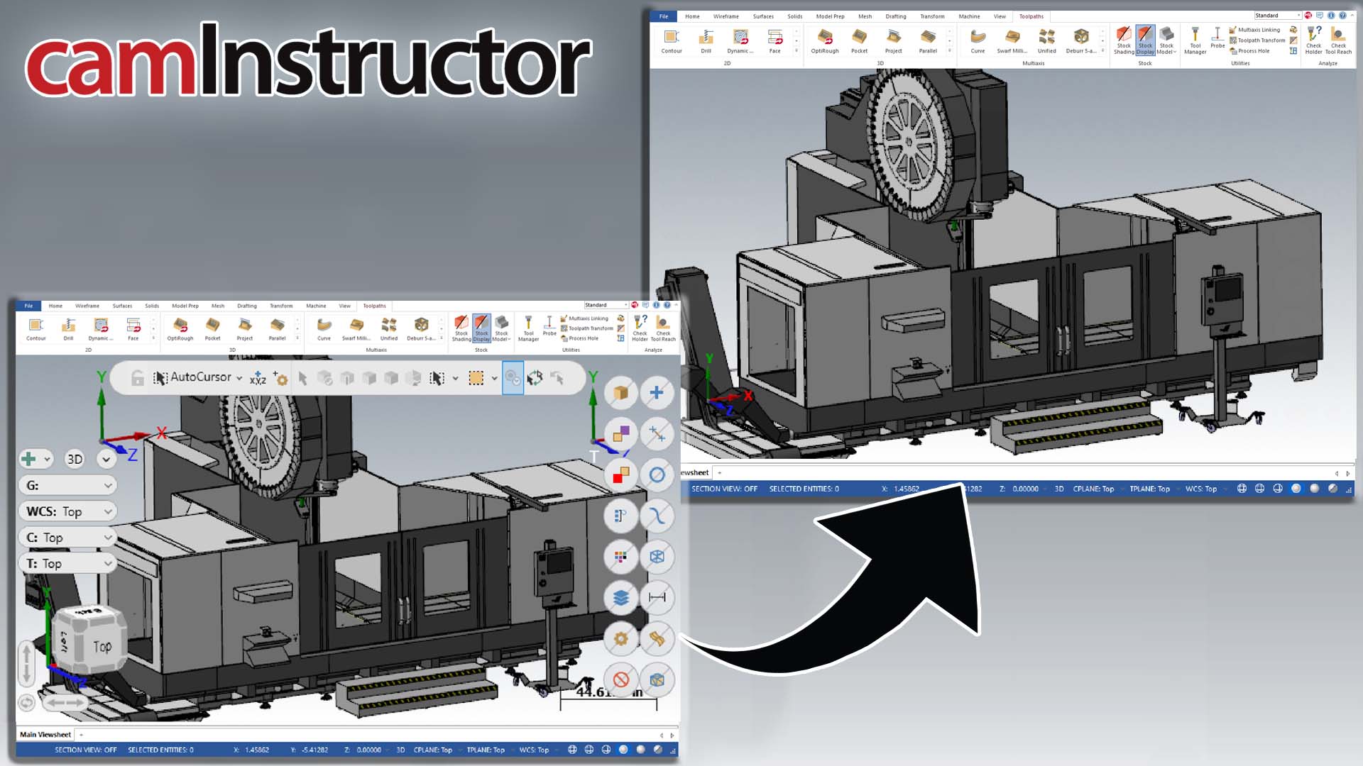Add a new viewsheet with the plus tab

[80, 736]
